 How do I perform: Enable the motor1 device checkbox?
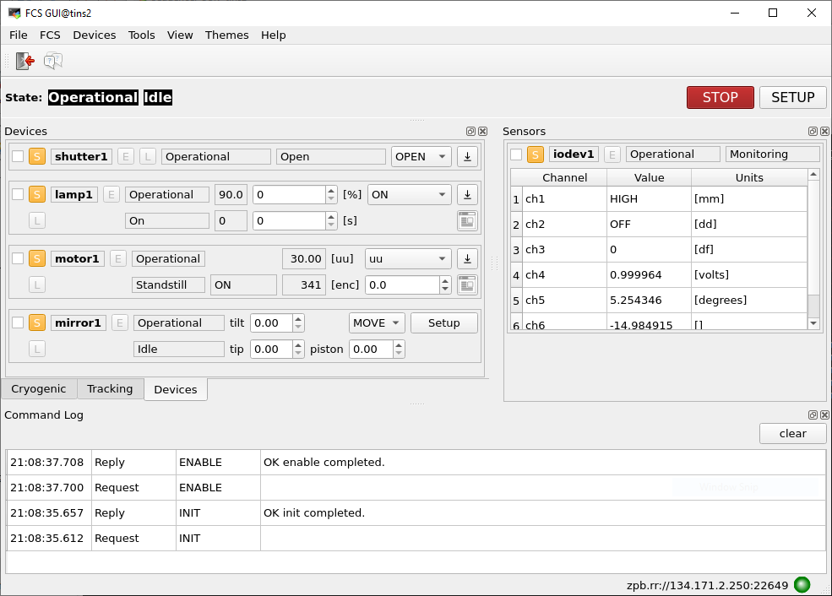click(x=18, y=259)
